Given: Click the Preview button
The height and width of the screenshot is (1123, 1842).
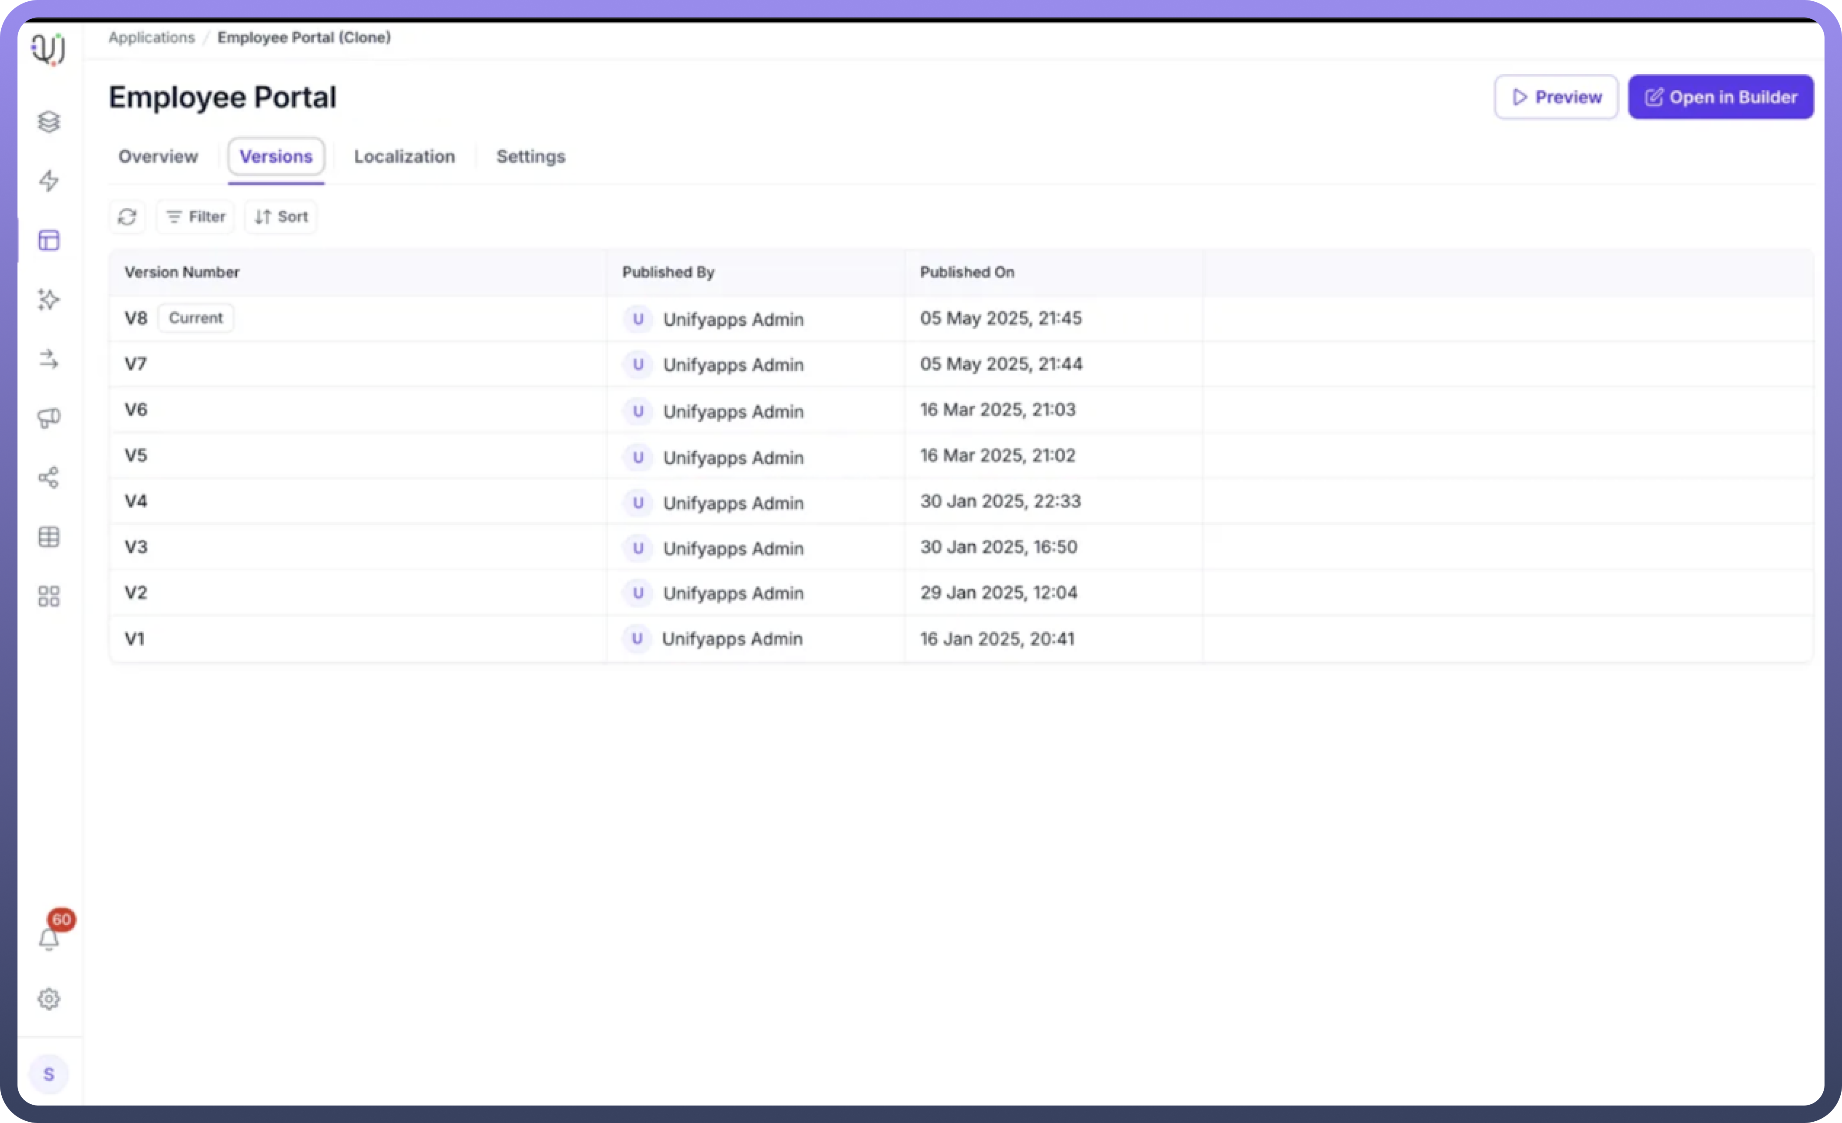Looking at the screenshot, I should [x=1556, y=97].
